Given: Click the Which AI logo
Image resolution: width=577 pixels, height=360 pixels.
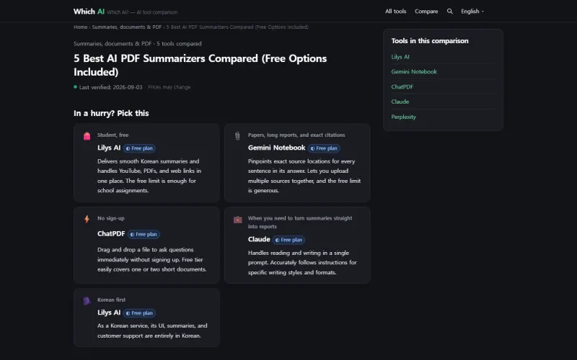Looking at the screenshot, I should 89,12.
